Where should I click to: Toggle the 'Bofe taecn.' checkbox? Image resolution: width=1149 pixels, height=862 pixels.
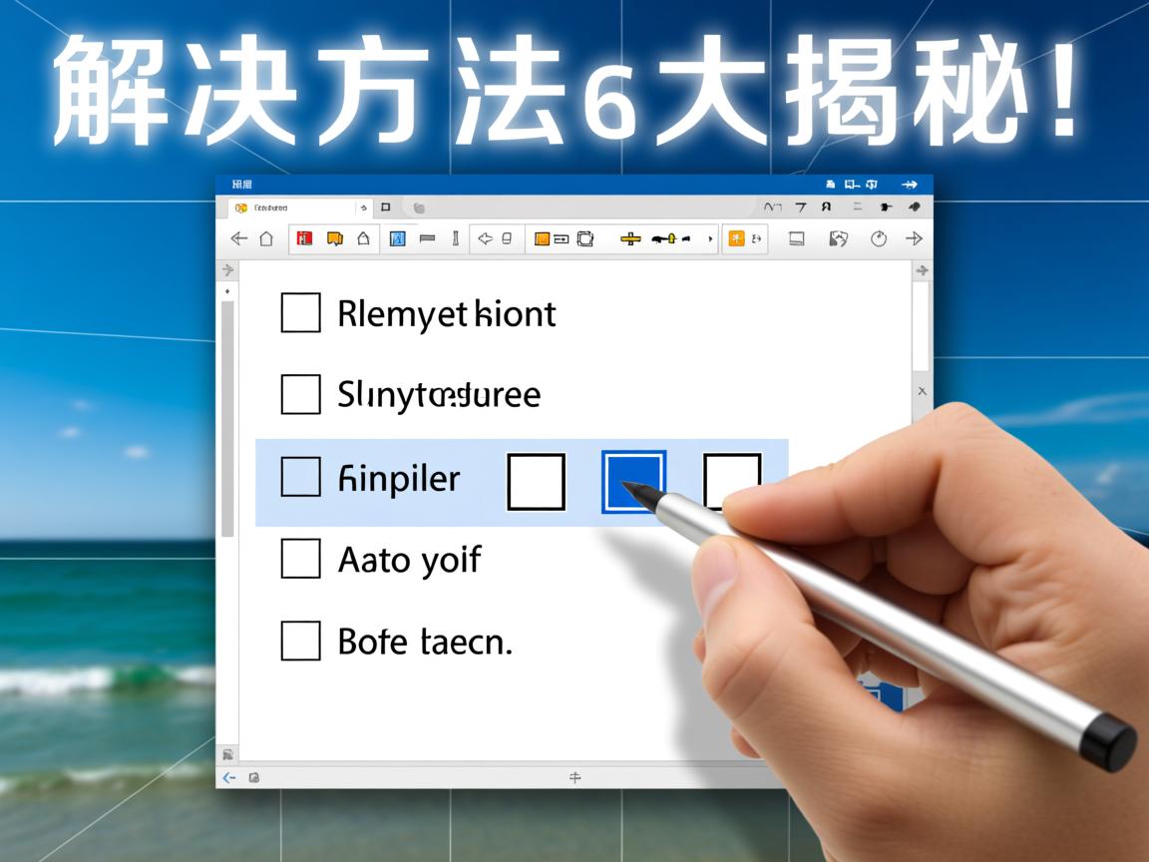(x=300, y=641)
